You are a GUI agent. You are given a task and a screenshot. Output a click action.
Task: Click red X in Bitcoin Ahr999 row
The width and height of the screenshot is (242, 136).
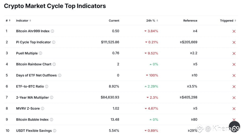tap(234, 31)
